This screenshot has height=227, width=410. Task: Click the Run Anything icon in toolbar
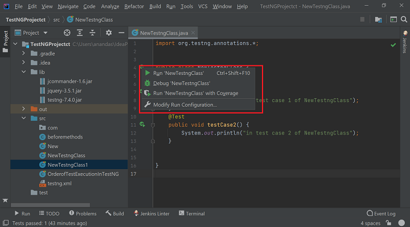(393, 19)
